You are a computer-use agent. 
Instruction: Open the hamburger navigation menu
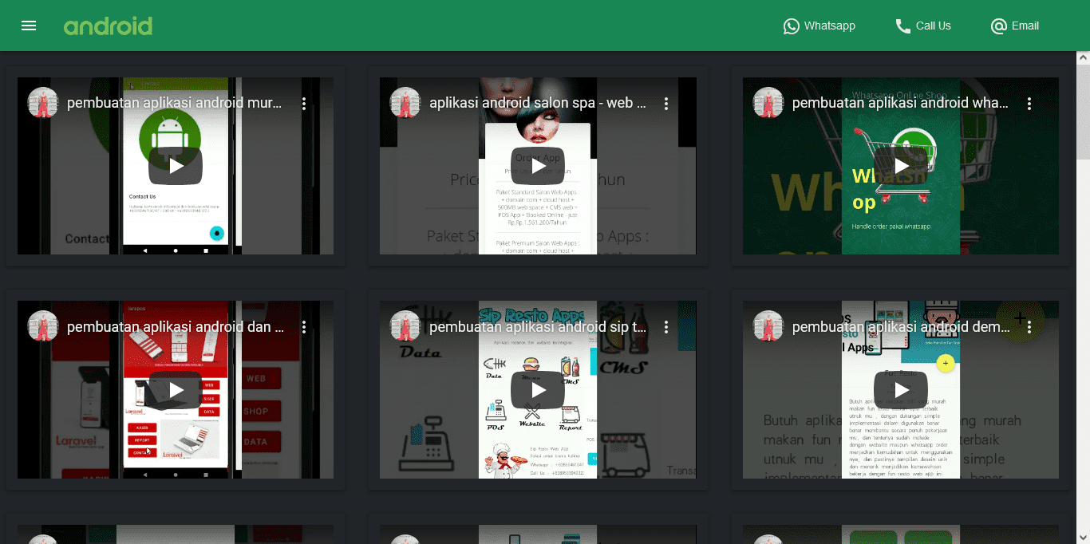(29, 26)
